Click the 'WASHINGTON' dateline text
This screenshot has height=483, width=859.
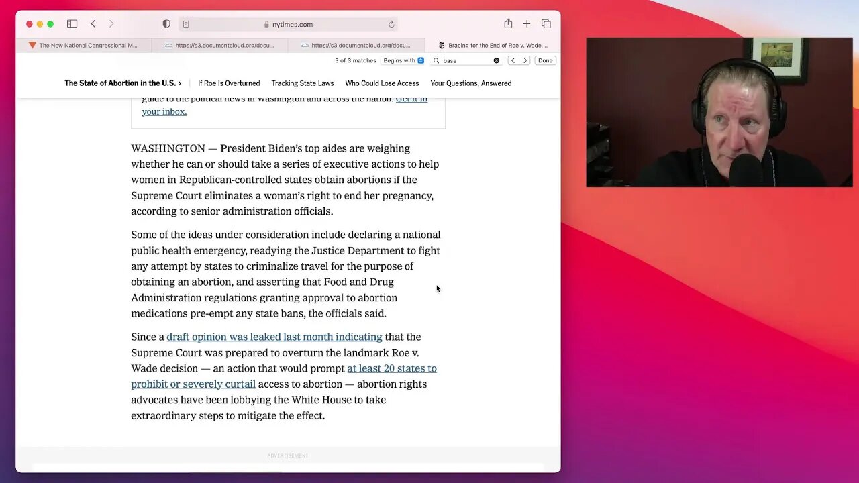coord(168,148)
